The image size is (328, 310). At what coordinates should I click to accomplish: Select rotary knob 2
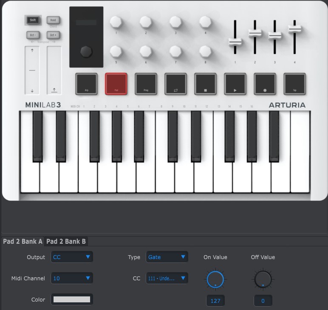point(146,22)
